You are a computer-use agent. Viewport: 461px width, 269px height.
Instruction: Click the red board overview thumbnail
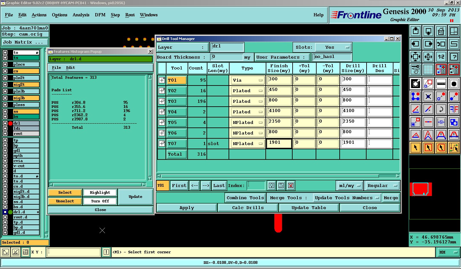[x=421, y=189]
